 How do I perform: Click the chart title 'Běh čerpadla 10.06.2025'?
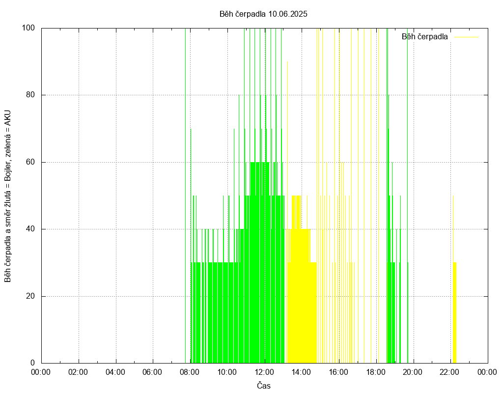pos(263,14)
